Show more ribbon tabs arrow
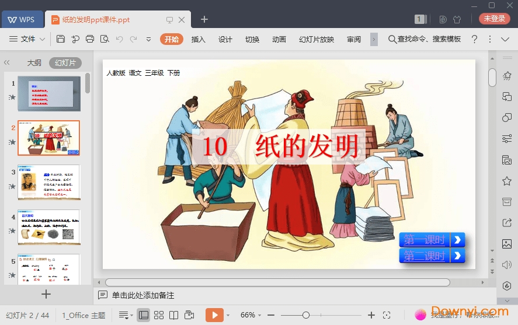This screenshot has width=518, height=325. click(374, 39)
